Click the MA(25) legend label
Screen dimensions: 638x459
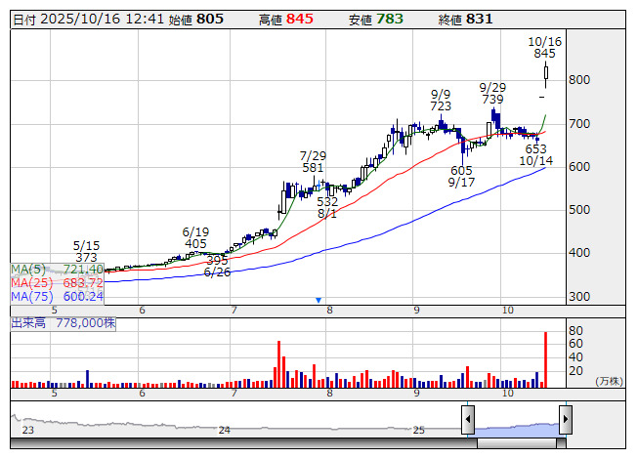(x=31, y=282)
